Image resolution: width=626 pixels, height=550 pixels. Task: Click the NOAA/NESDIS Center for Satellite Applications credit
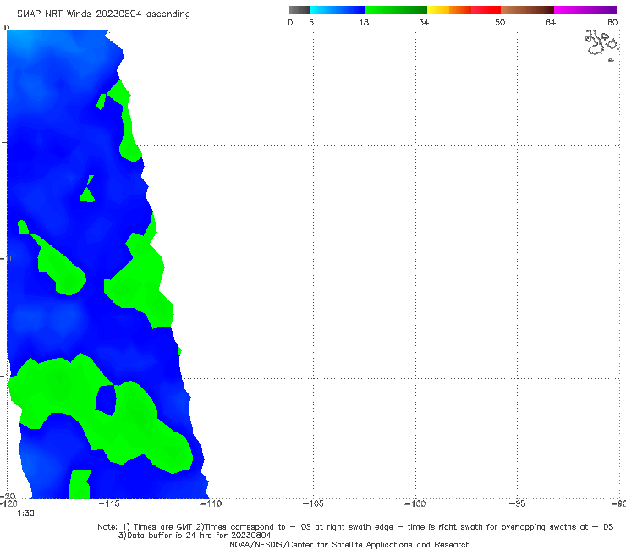[349, 545]
